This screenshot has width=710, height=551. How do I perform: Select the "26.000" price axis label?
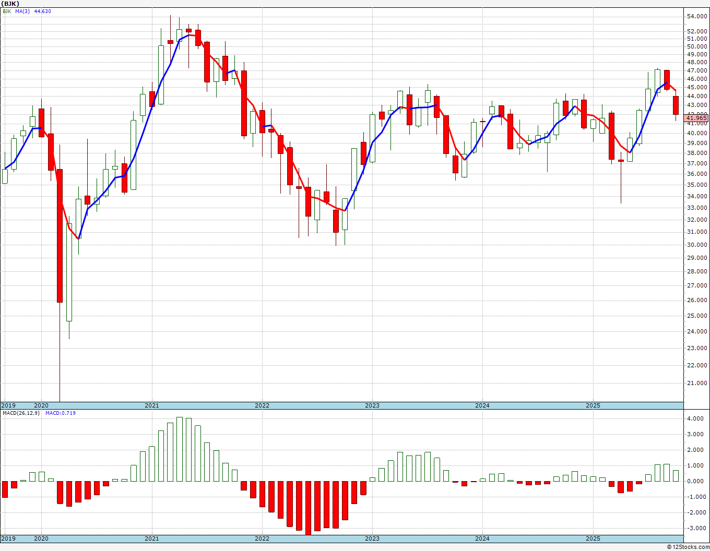click(x=697, y=300)
